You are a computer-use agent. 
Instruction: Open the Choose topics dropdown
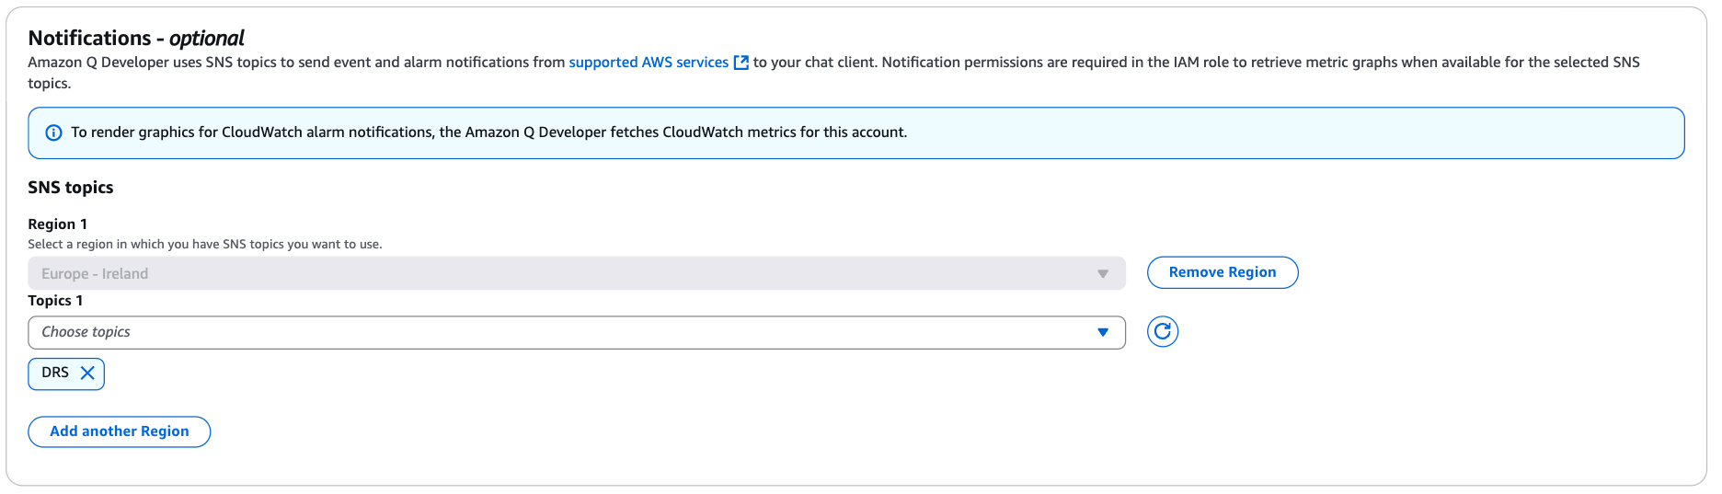(577, 333)
